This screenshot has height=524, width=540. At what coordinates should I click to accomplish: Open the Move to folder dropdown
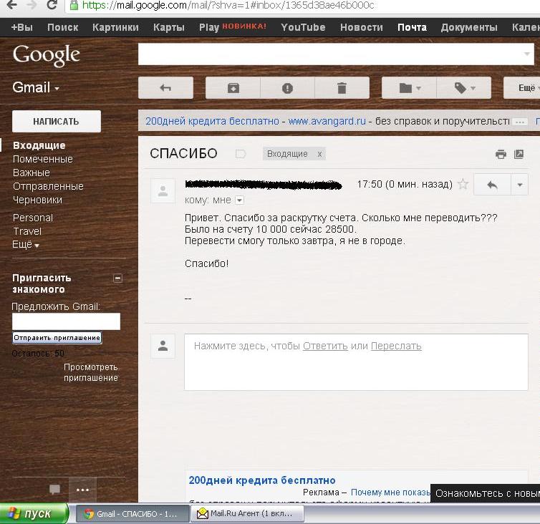409,88
